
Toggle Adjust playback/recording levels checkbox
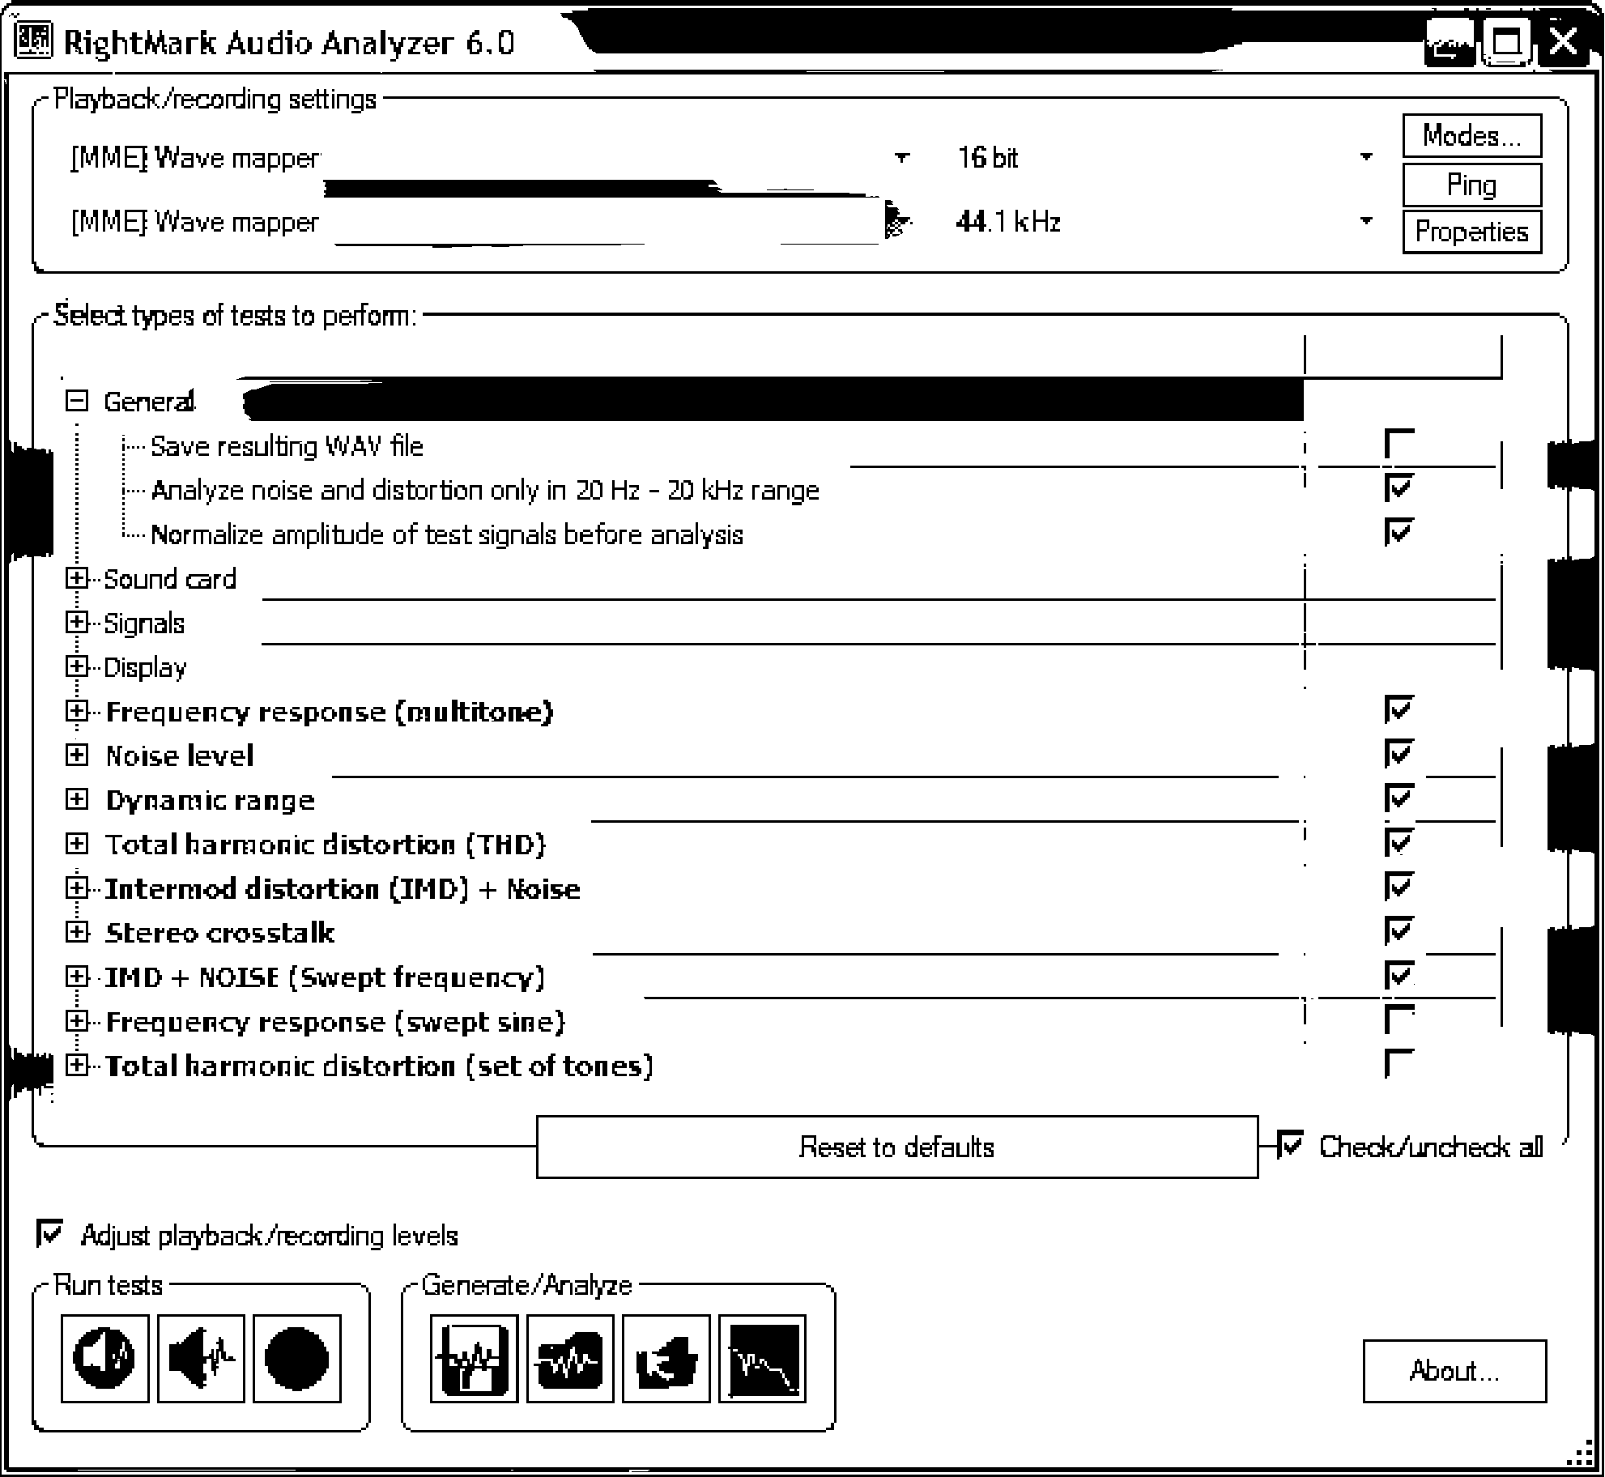(50, 1234)
